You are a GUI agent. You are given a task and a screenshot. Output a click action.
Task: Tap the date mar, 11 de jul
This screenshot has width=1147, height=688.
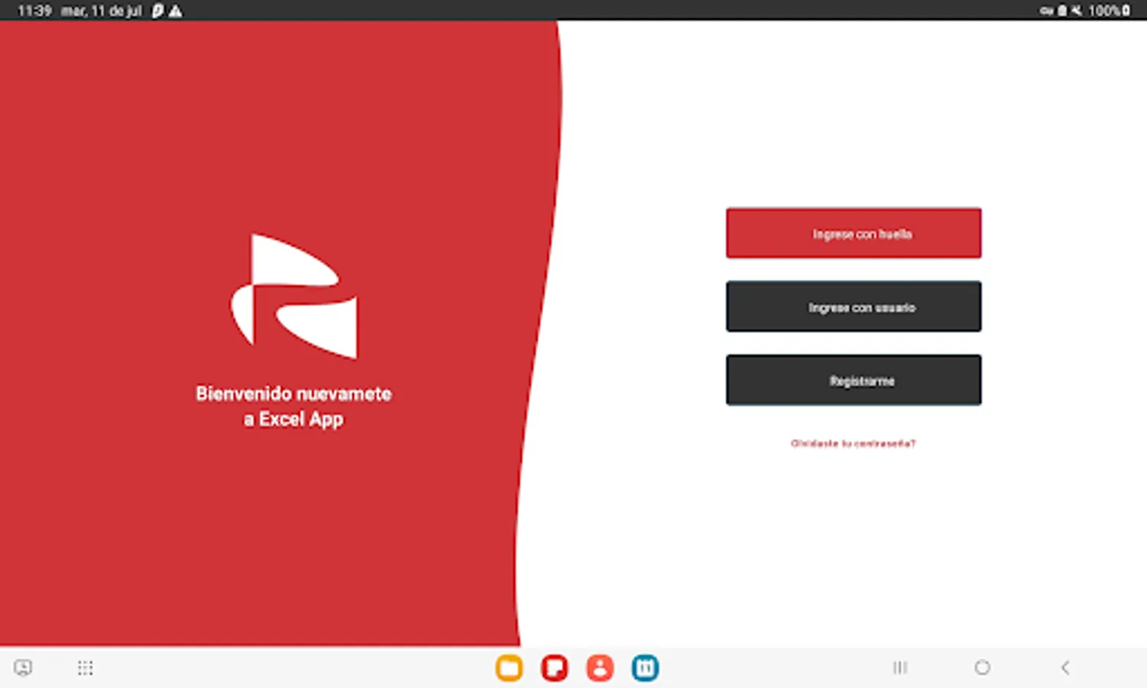[x=102, y=11]
